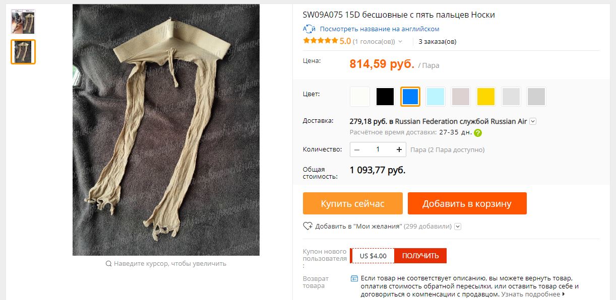Screen dimensions: 616x300
Task: Expand the wishlist options arrow
Action: (458, 227)
